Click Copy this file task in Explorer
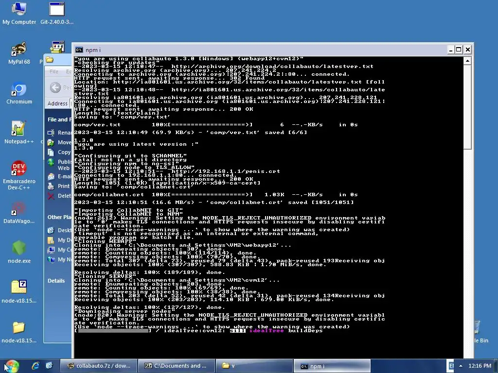 [59, 152]
